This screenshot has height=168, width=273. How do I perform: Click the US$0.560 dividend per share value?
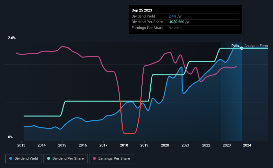[176, 22]
